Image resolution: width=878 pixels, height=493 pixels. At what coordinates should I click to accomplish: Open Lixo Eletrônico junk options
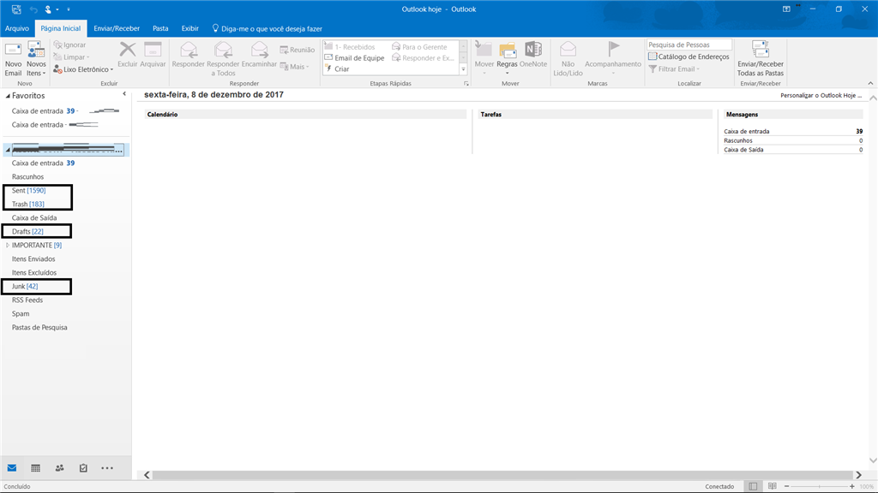[x=83, y=69]
